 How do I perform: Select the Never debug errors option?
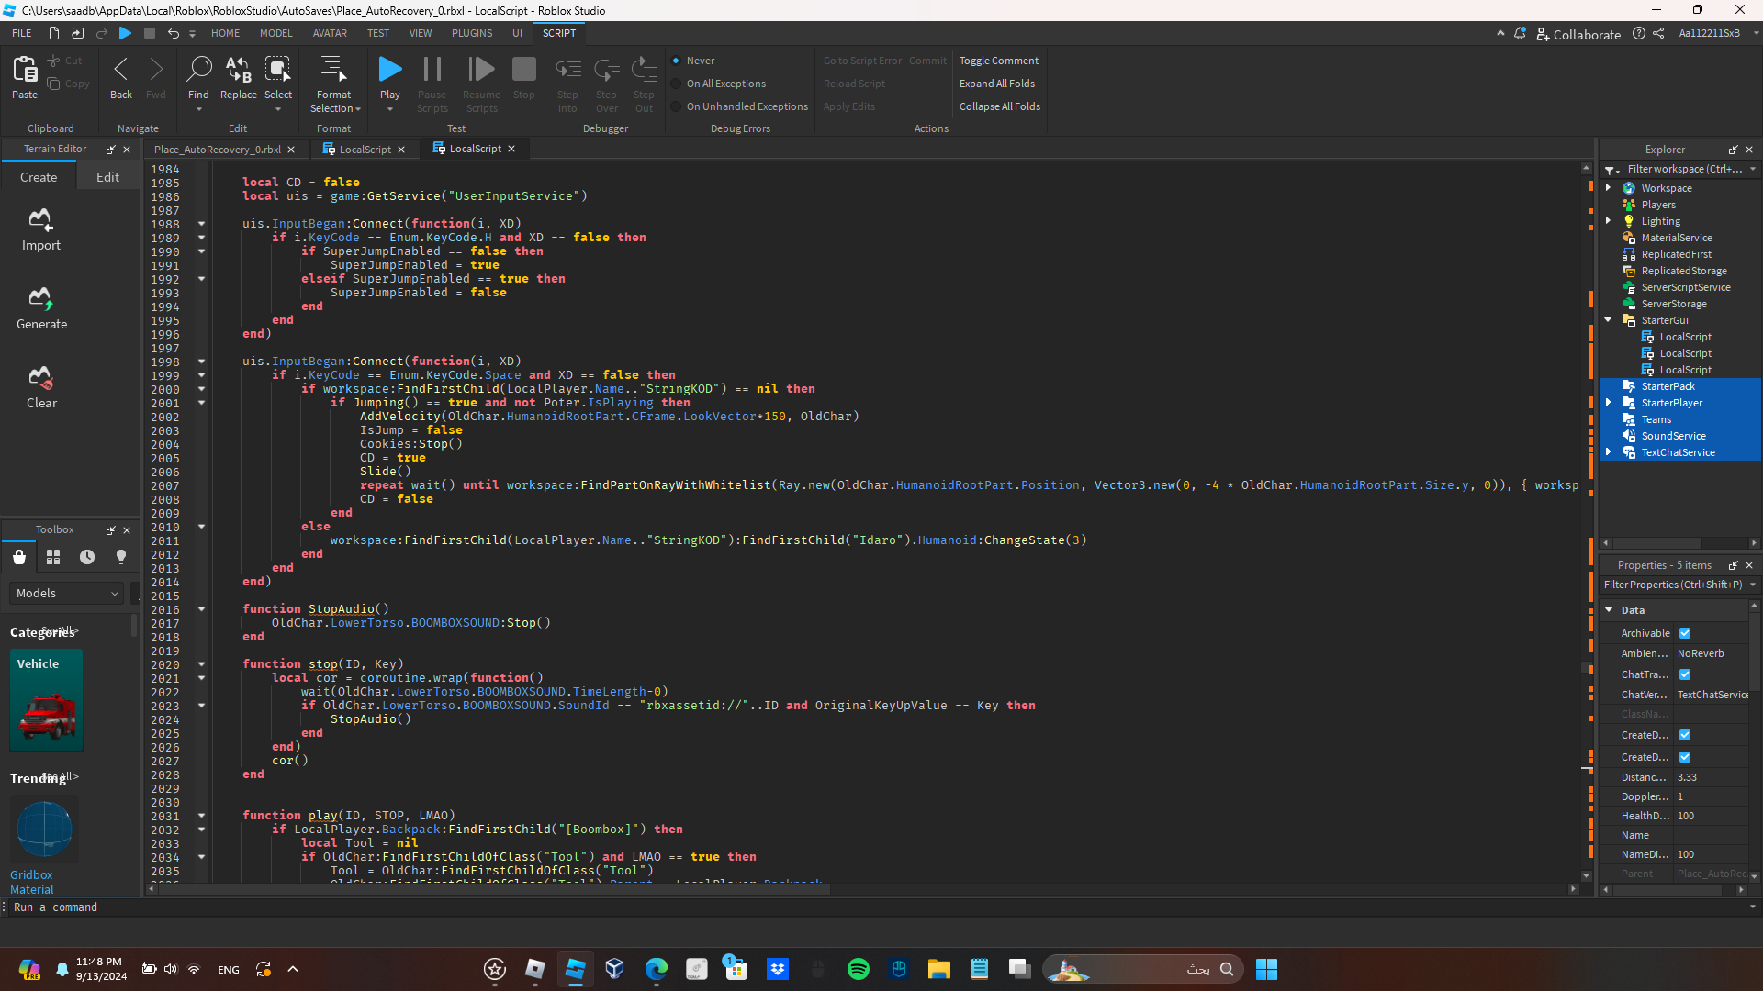click(x=676, y=61)
